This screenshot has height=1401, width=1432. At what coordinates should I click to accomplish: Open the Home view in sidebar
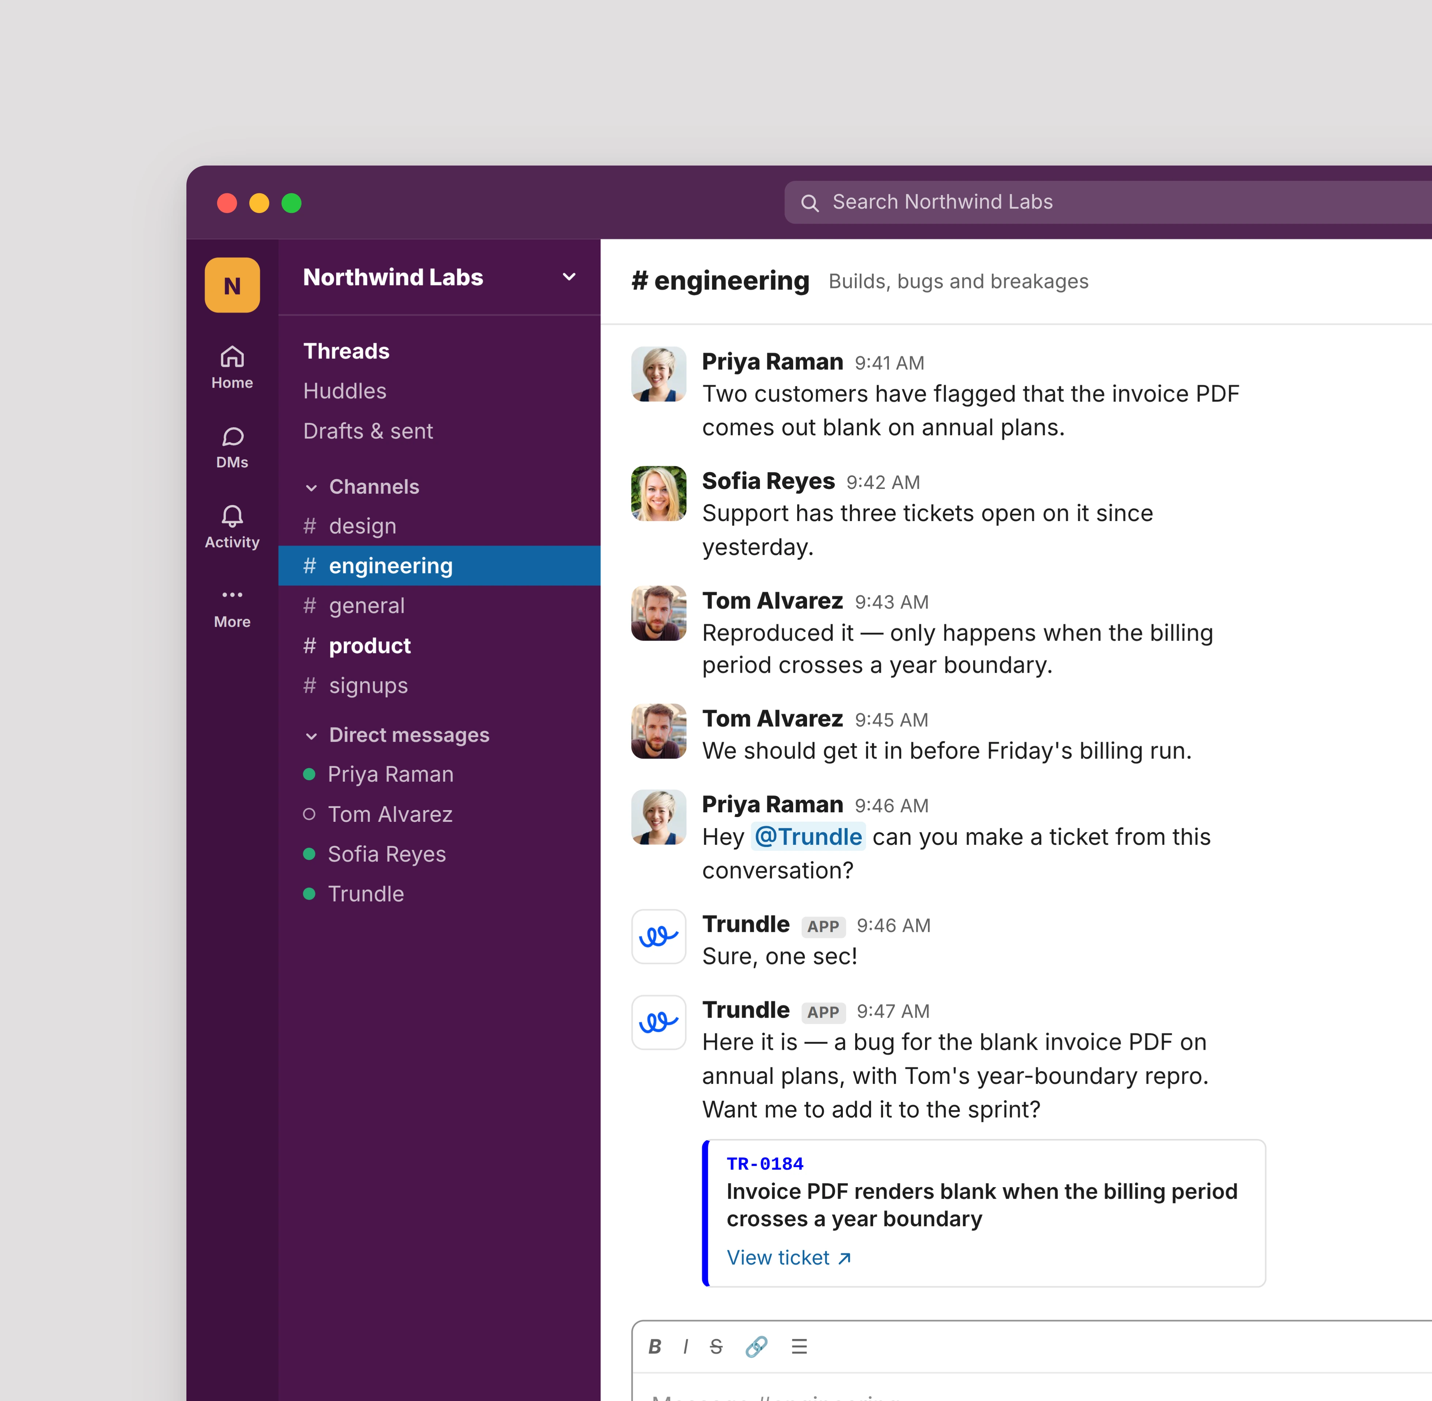pos(232,367)
